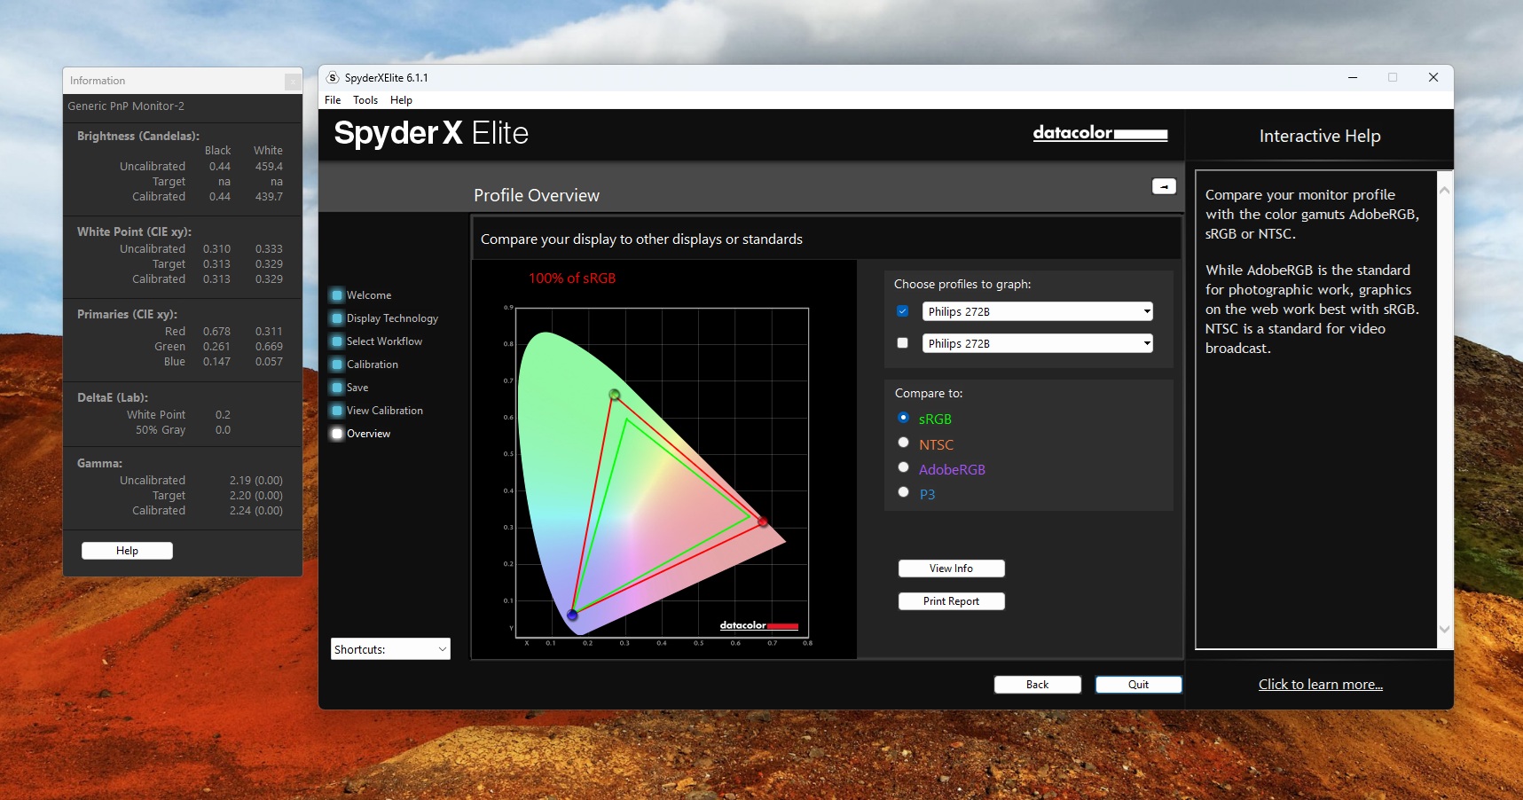Click the Print Report button

pos(951,601)
